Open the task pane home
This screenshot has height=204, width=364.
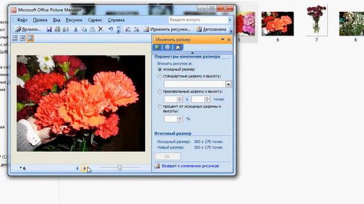(x=178, y=48)
